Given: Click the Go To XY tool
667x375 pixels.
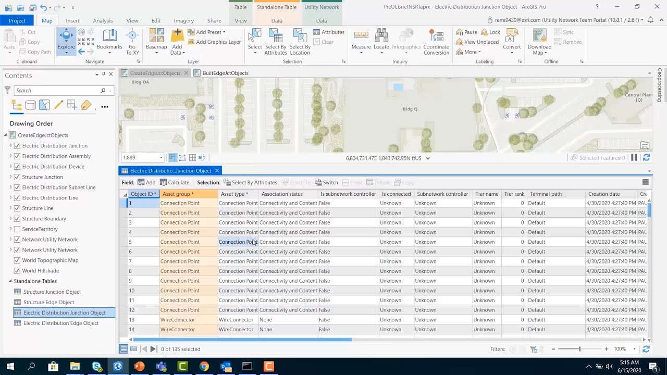Looking at the screenshot, I should (x=132, y=42).
